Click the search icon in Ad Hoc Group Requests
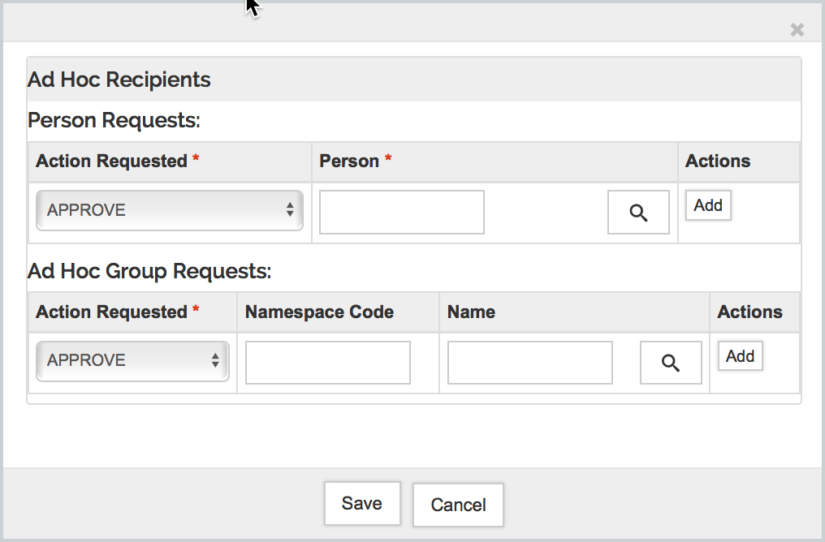Screen dimensions: 825x542 (671, 363)
